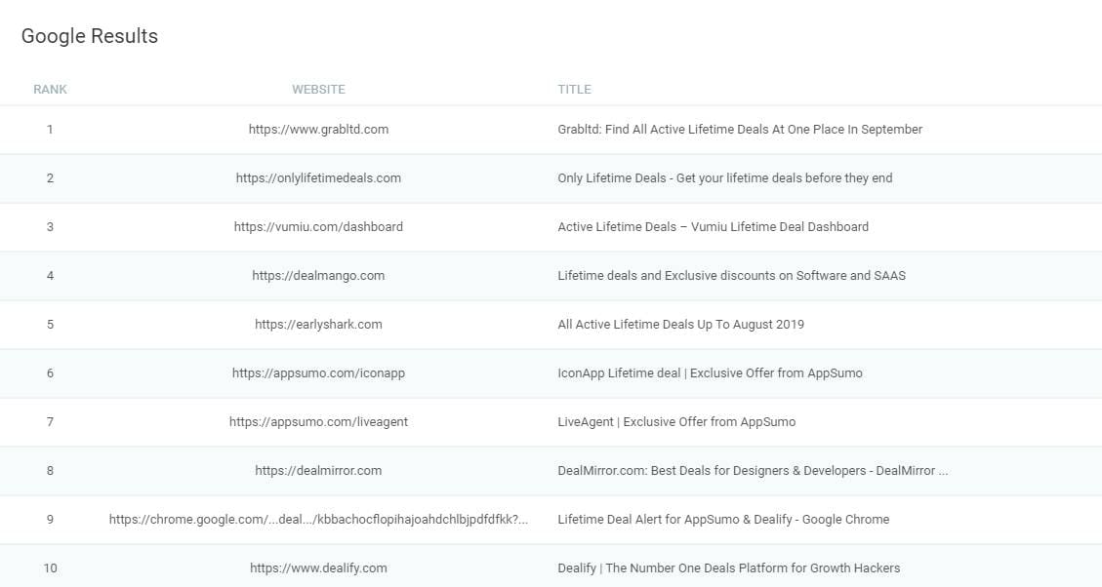Click the chrome.google.com extension URL
Screen dimensions: 1102x587
coord(318,519)
